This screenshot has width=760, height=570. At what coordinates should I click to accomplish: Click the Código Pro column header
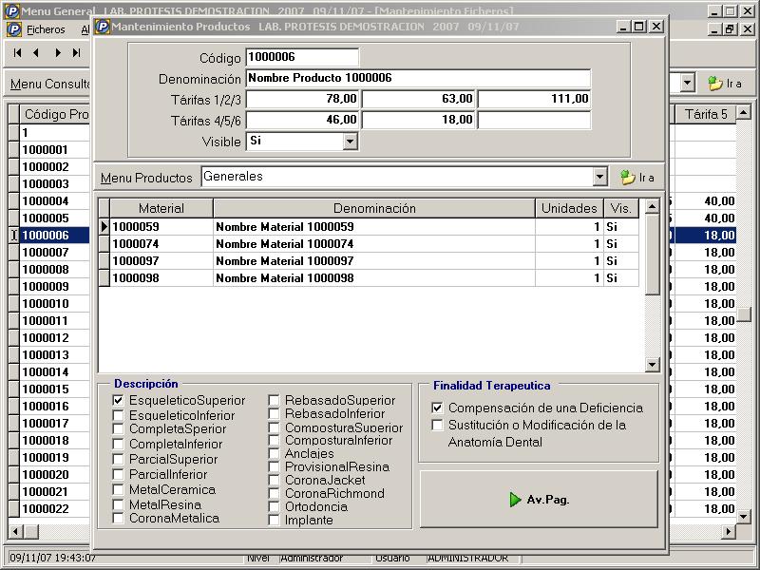(x=56, y=114)
